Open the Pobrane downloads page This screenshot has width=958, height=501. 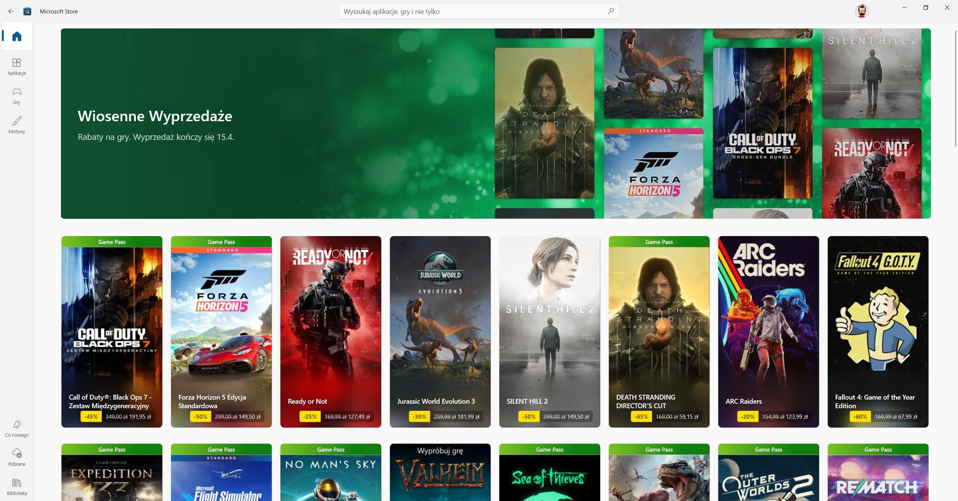point(17,457)
